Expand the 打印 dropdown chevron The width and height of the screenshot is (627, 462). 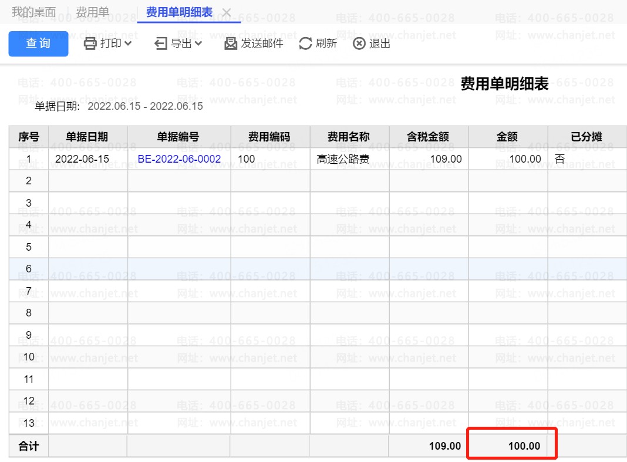click(128, 43)
